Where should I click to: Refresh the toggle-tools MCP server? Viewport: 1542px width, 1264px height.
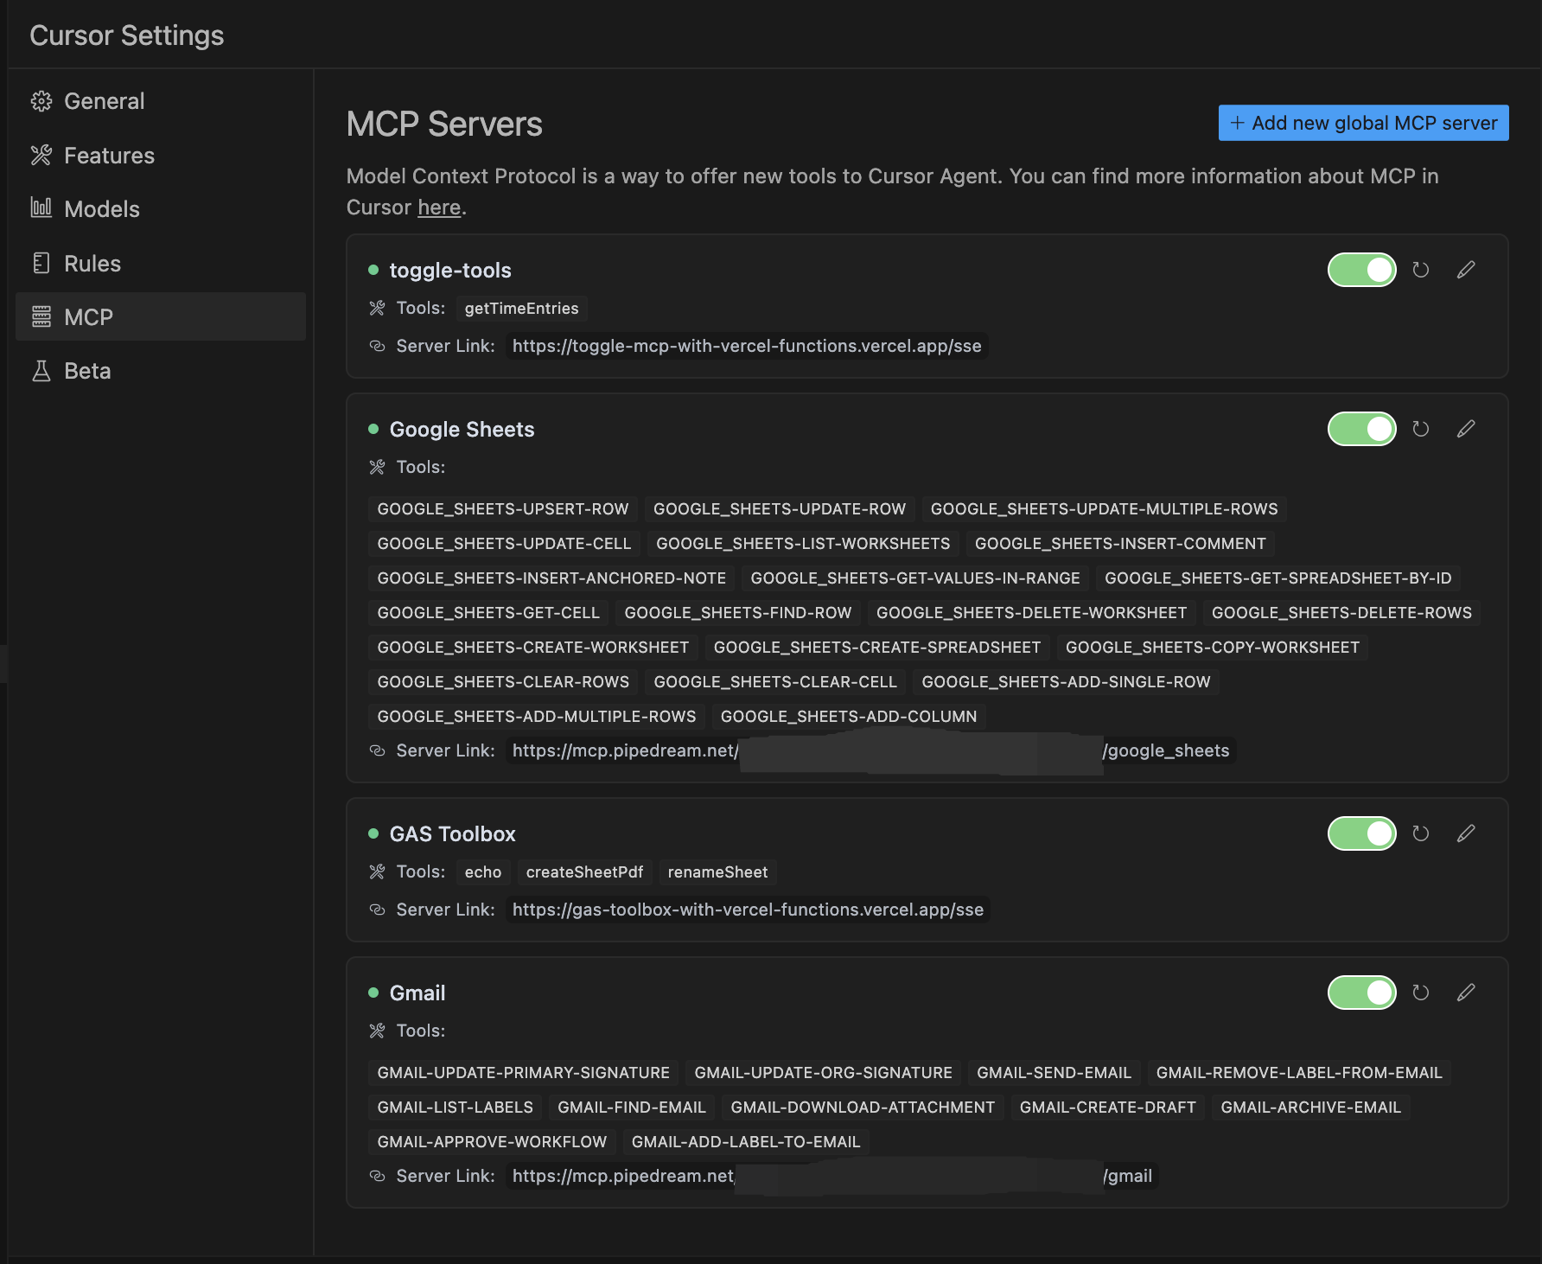[x=1420, y=270]
